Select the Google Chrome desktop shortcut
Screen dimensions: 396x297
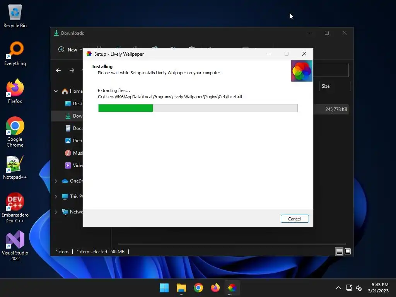(x=15, y=132)
